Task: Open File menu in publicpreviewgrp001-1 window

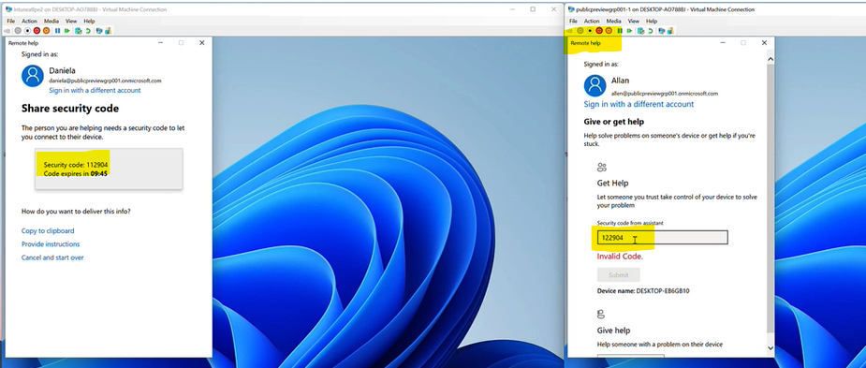Action: point(573,21)
